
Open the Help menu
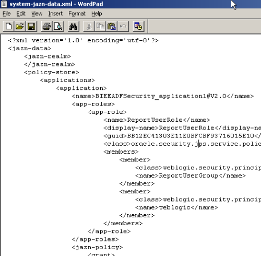[x=97, y=14]
